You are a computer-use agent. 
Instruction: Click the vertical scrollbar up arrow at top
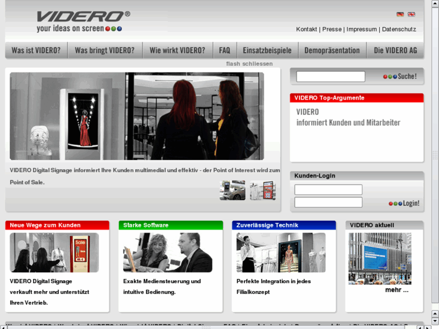click(x=435, y=2)
